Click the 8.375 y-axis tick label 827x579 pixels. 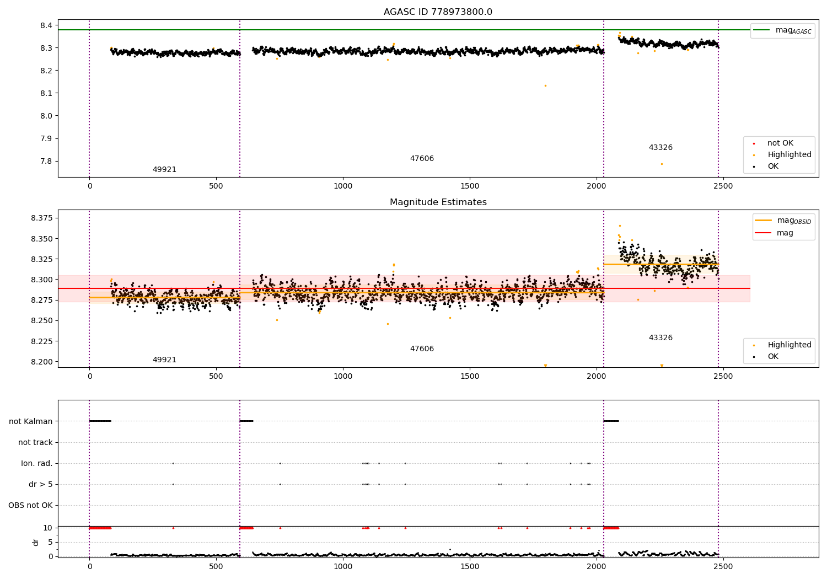click(x=42, y=218)
